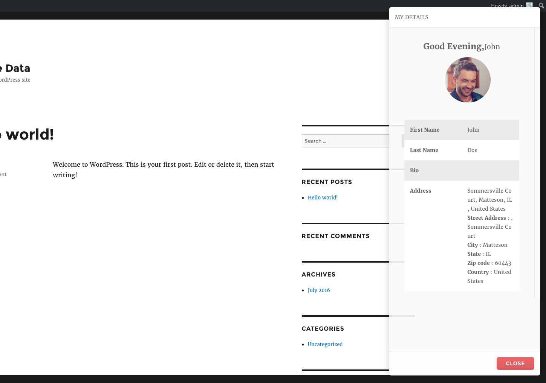Open the "Hello world!" recent post link

click(x=323, y=198)
